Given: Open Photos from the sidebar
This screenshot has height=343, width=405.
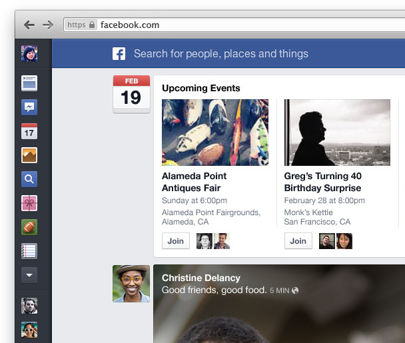Looking at the screenshot, I should 29,155.
